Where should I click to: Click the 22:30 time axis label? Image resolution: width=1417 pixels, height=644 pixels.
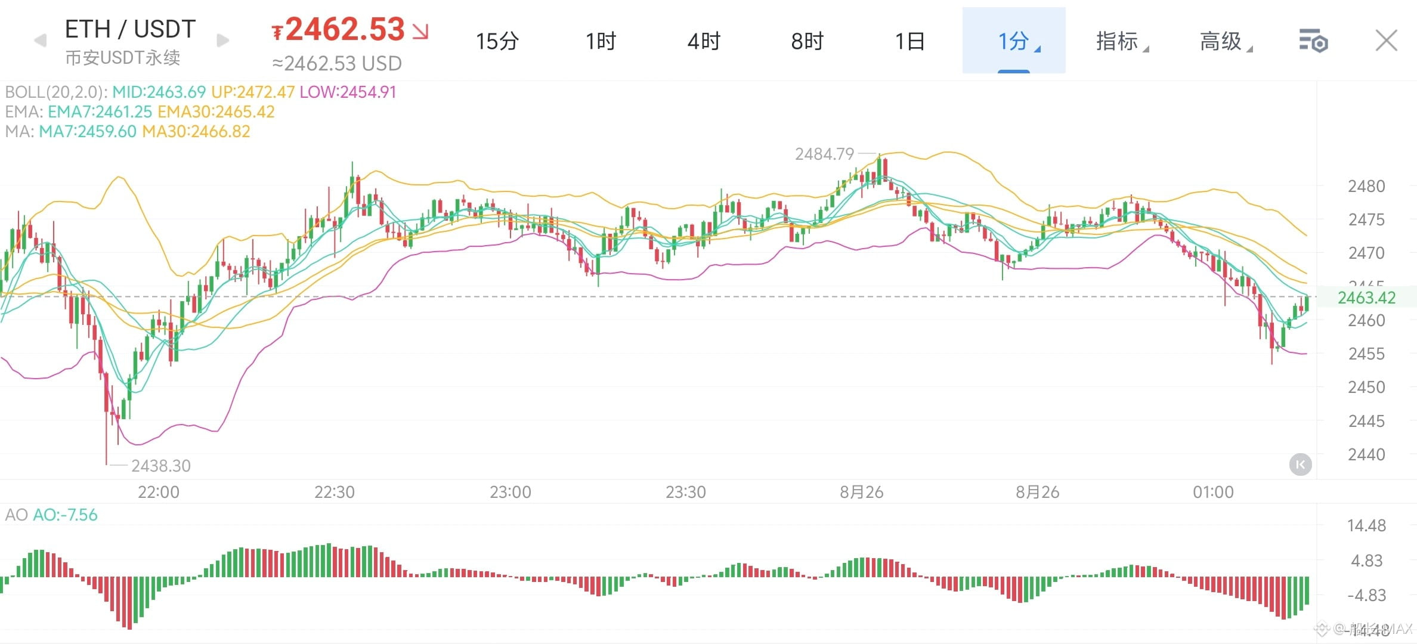(335, 492)
